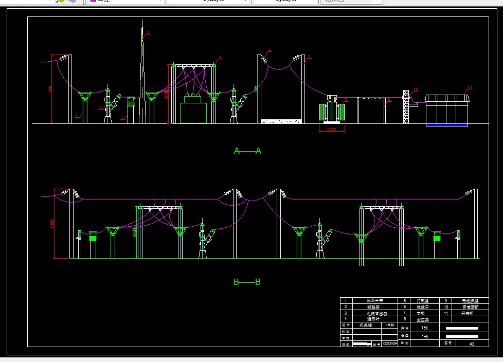Select the 5500 dimension in section B-B
503x362 pixels.
[134, 232]
